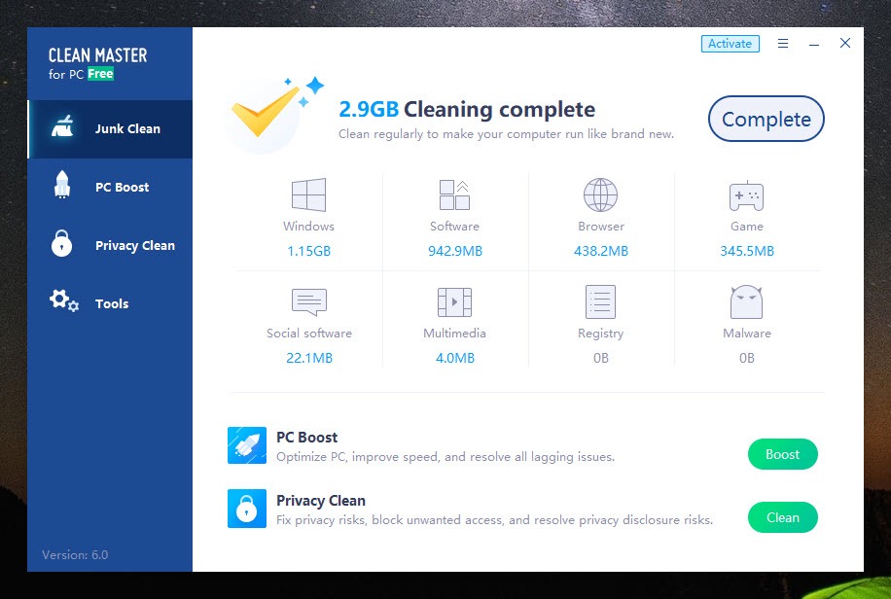This screenshot has width=891, height=599.
Task: Go to Privacy Clean in sidebar
Action: pyautogui.click(x=110, y=245)
